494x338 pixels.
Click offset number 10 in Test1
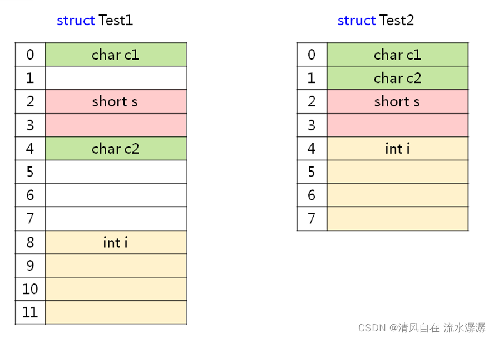tap(30, 289)
